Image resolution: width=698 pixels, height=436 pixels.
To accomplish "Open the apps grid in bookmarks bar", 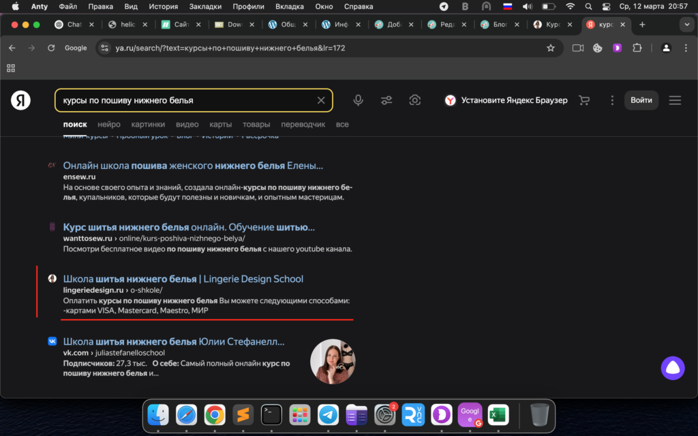I will click(11, 68).
